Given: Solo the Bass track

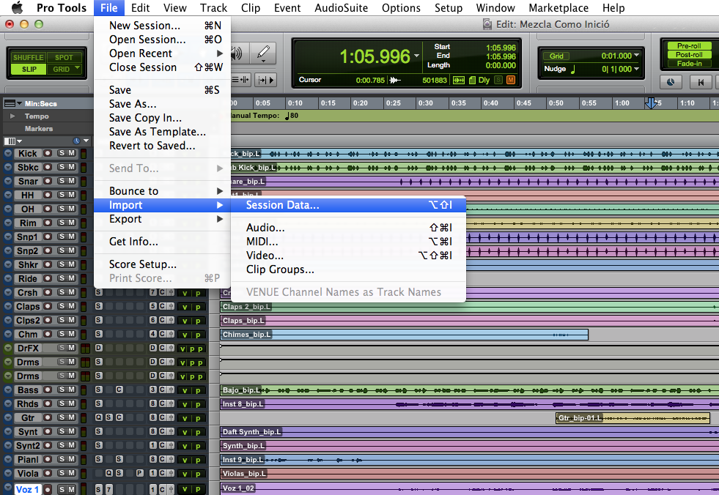Looking at the screenshot, I should point(62,390).
